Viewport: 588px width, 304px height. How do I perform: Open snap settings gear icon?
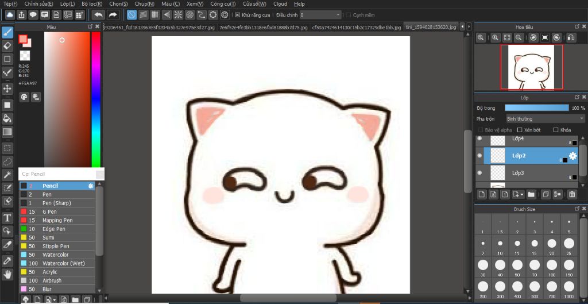point(225,15)
